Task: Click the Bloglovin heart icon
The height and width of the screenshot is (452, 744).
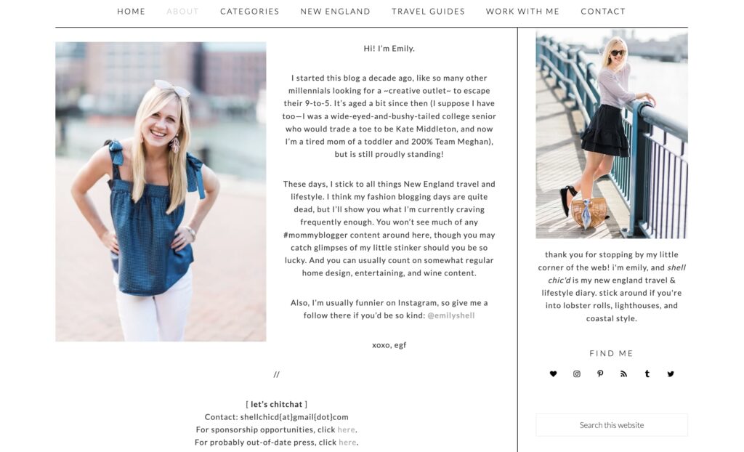Action: [553, 374]
